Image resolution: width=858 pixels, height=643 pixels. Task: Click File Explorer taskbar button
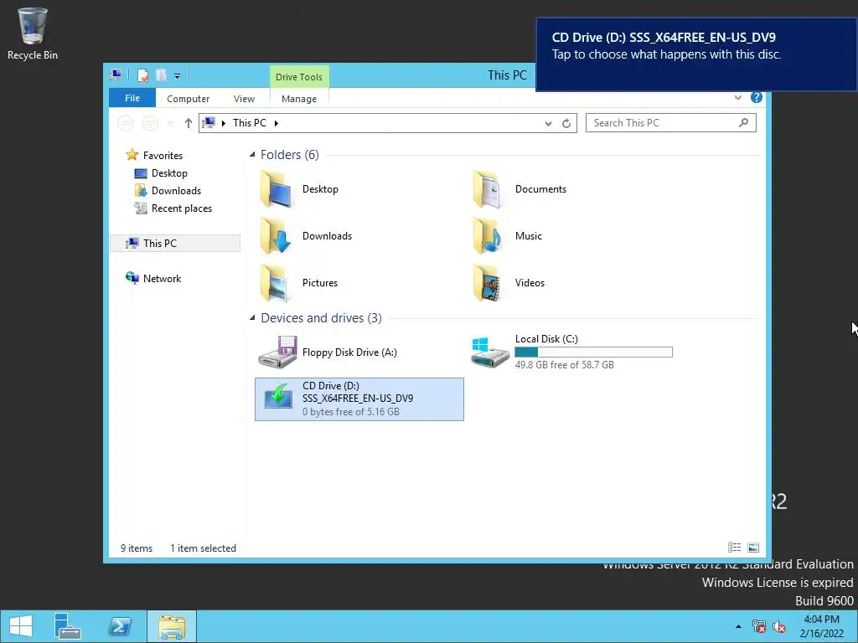coord(171,626)
